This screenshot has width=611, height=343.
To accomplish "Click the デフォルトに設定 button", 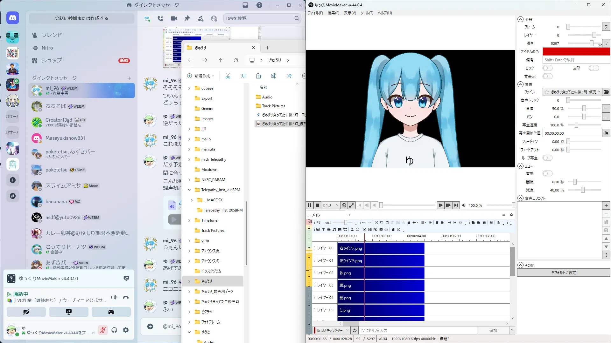I will point(563,272).
